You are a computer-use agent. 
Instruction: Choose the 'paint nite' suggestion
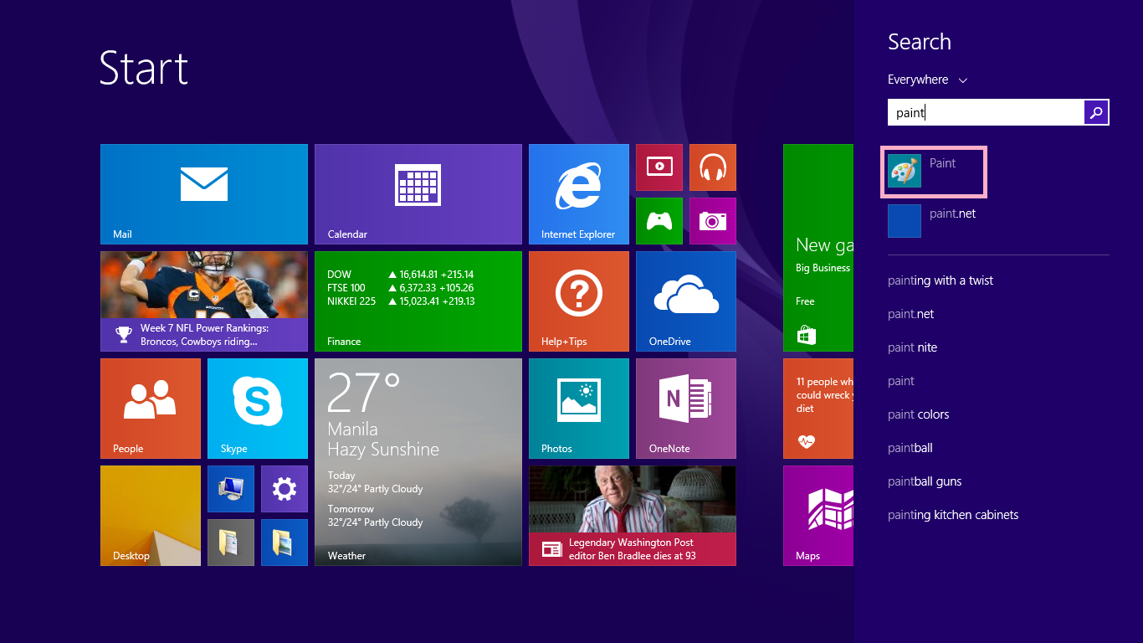(x=912, y=347)
